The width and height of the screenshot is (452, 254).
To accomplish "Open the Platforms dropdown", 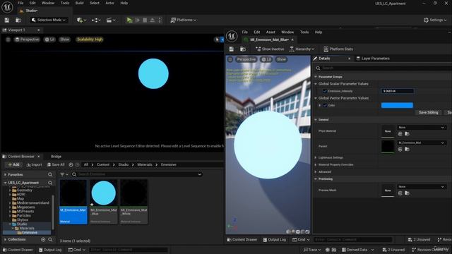I will tap(184, 20).
